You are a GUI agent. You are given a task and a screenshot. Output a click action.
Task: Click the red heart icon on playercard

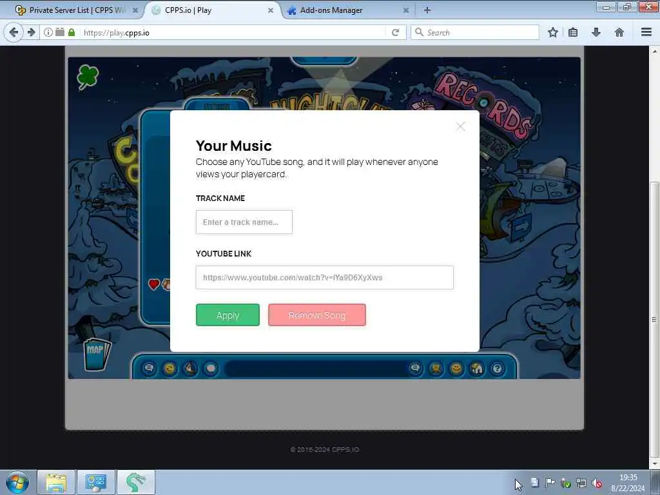[x=153, y=284]
